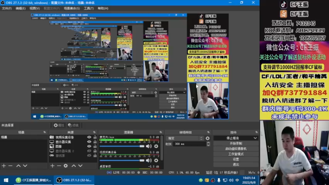Click the microphone icon in the system tray
The height and width of the screenshot is (185, 329).
[219, 180]
